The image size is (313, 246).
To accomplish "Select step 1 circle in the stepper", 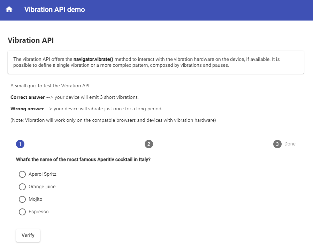I will [20, 144].
